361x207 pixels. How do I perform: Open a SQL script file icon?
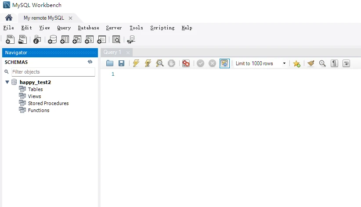point(22,39)
